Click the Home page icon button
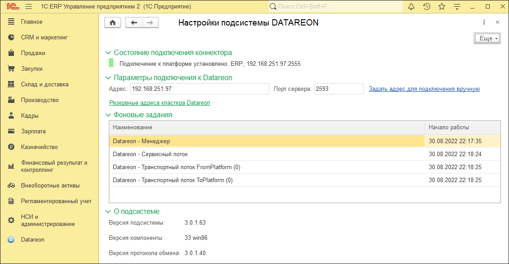This screenshot has height=264, width=509. point(112,23)
